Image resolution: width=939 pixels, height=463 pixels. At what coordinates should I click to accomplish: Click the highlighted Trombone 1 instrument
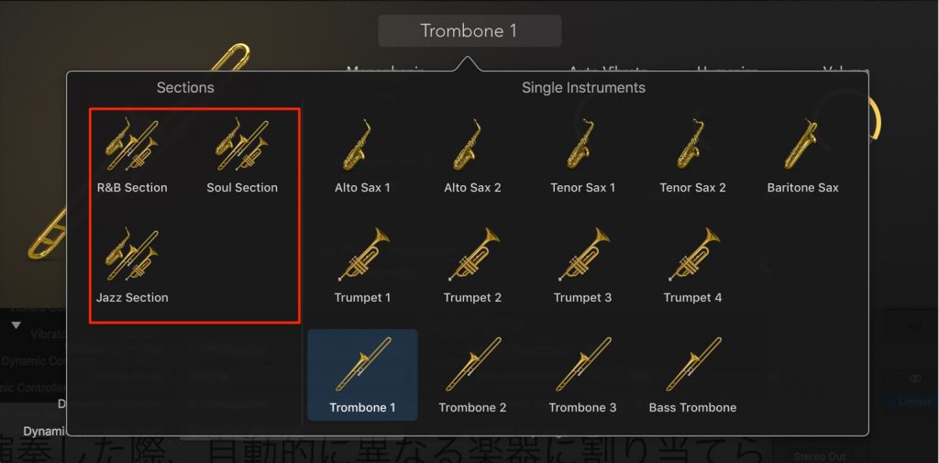pos(362,375)
